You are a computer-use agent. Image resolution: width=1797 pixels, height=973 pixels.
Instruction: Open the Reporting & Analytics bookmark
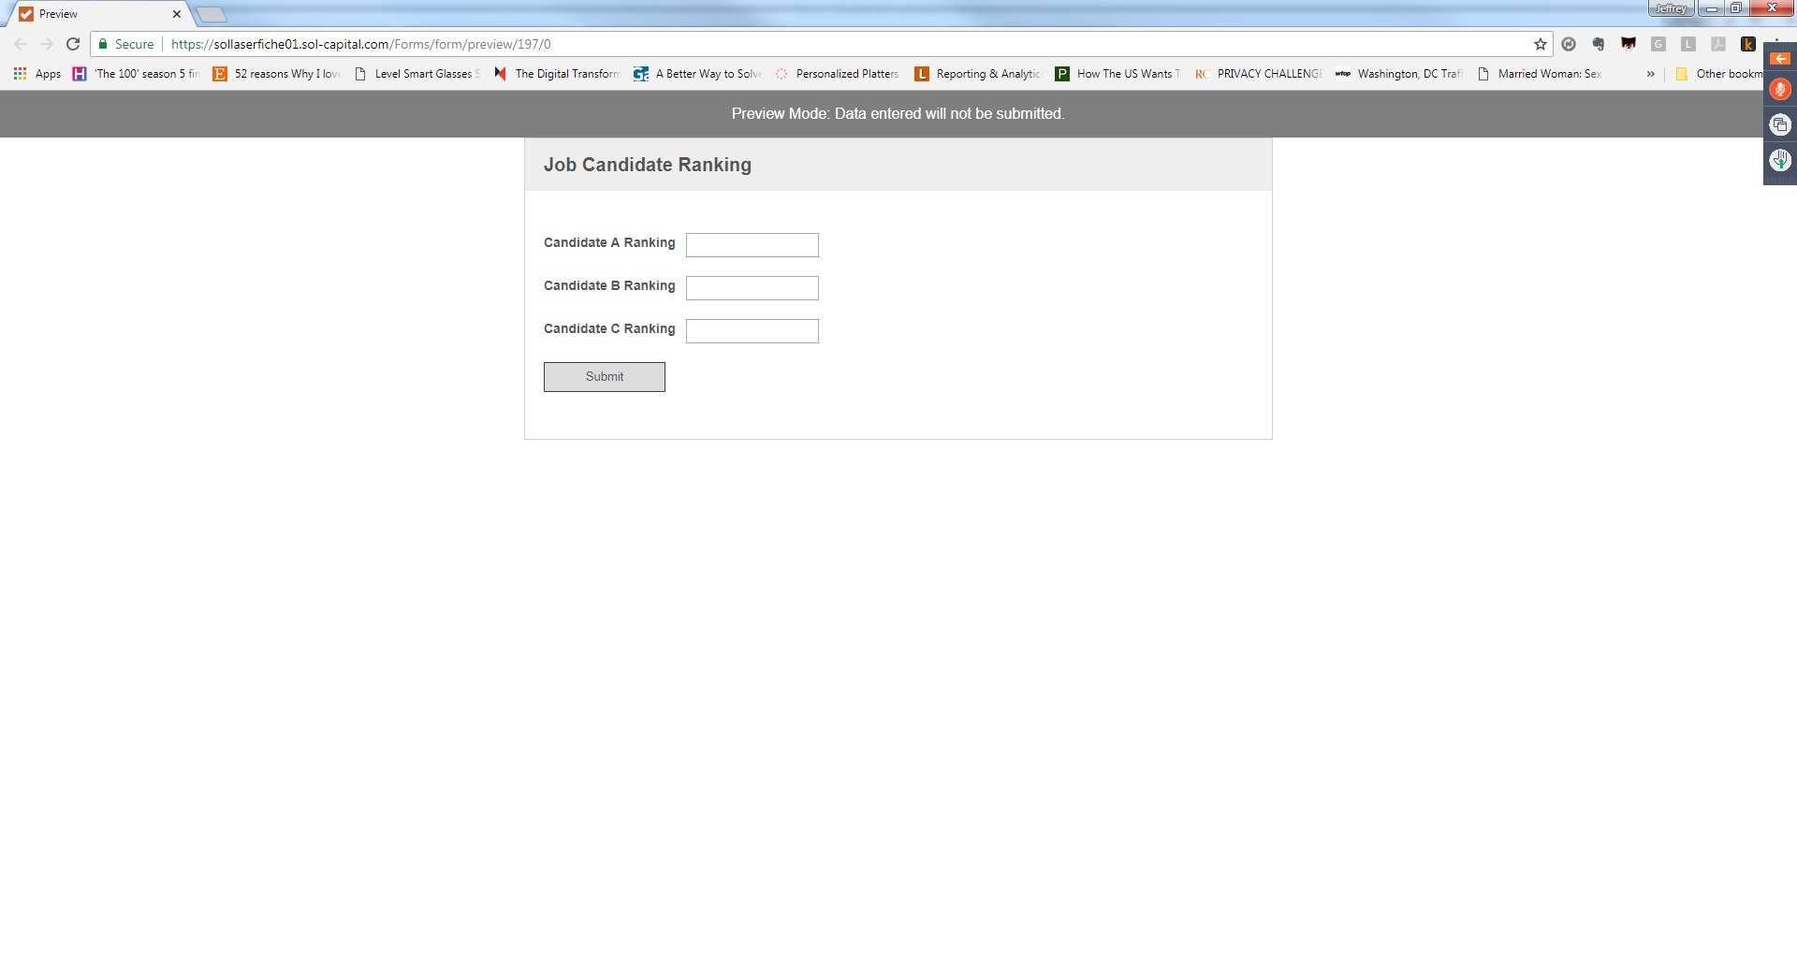pos(979,74)
